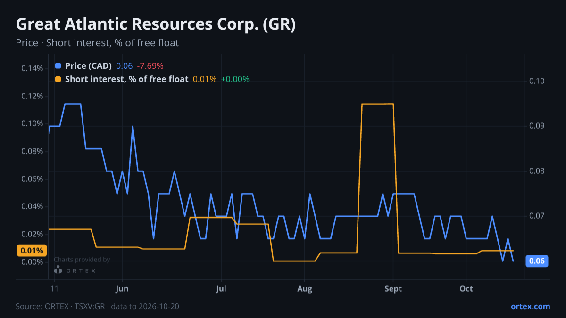Click the blue 0.06 price badge

click(x=537, y=261)
